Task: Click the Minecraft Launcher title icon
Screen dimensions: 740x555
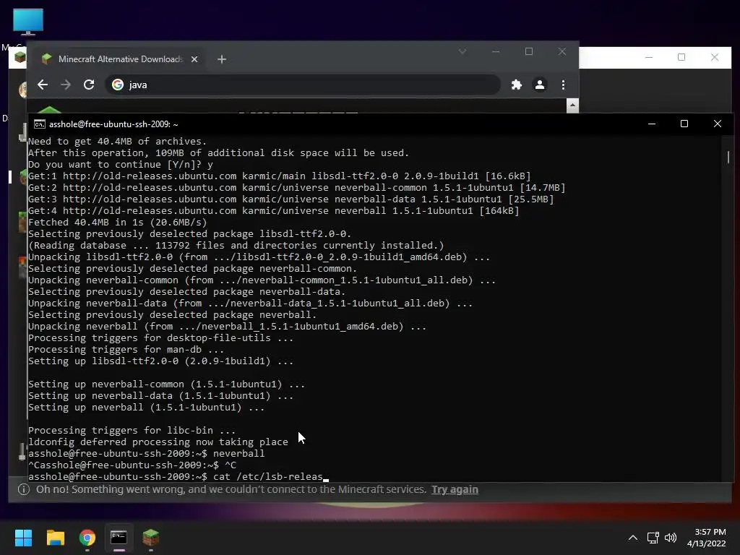Action: coord(20,58)
